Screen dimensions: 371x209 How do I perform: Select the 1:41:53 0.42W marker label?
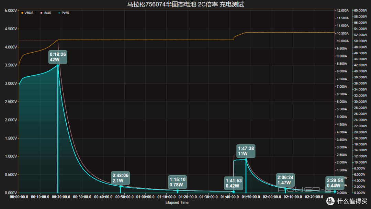click(234, 183)
